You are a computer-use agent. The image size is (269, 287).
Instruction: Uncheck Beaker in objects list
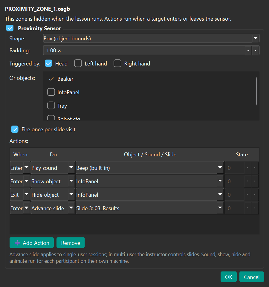pyautogui.click(x=51, y=79)
